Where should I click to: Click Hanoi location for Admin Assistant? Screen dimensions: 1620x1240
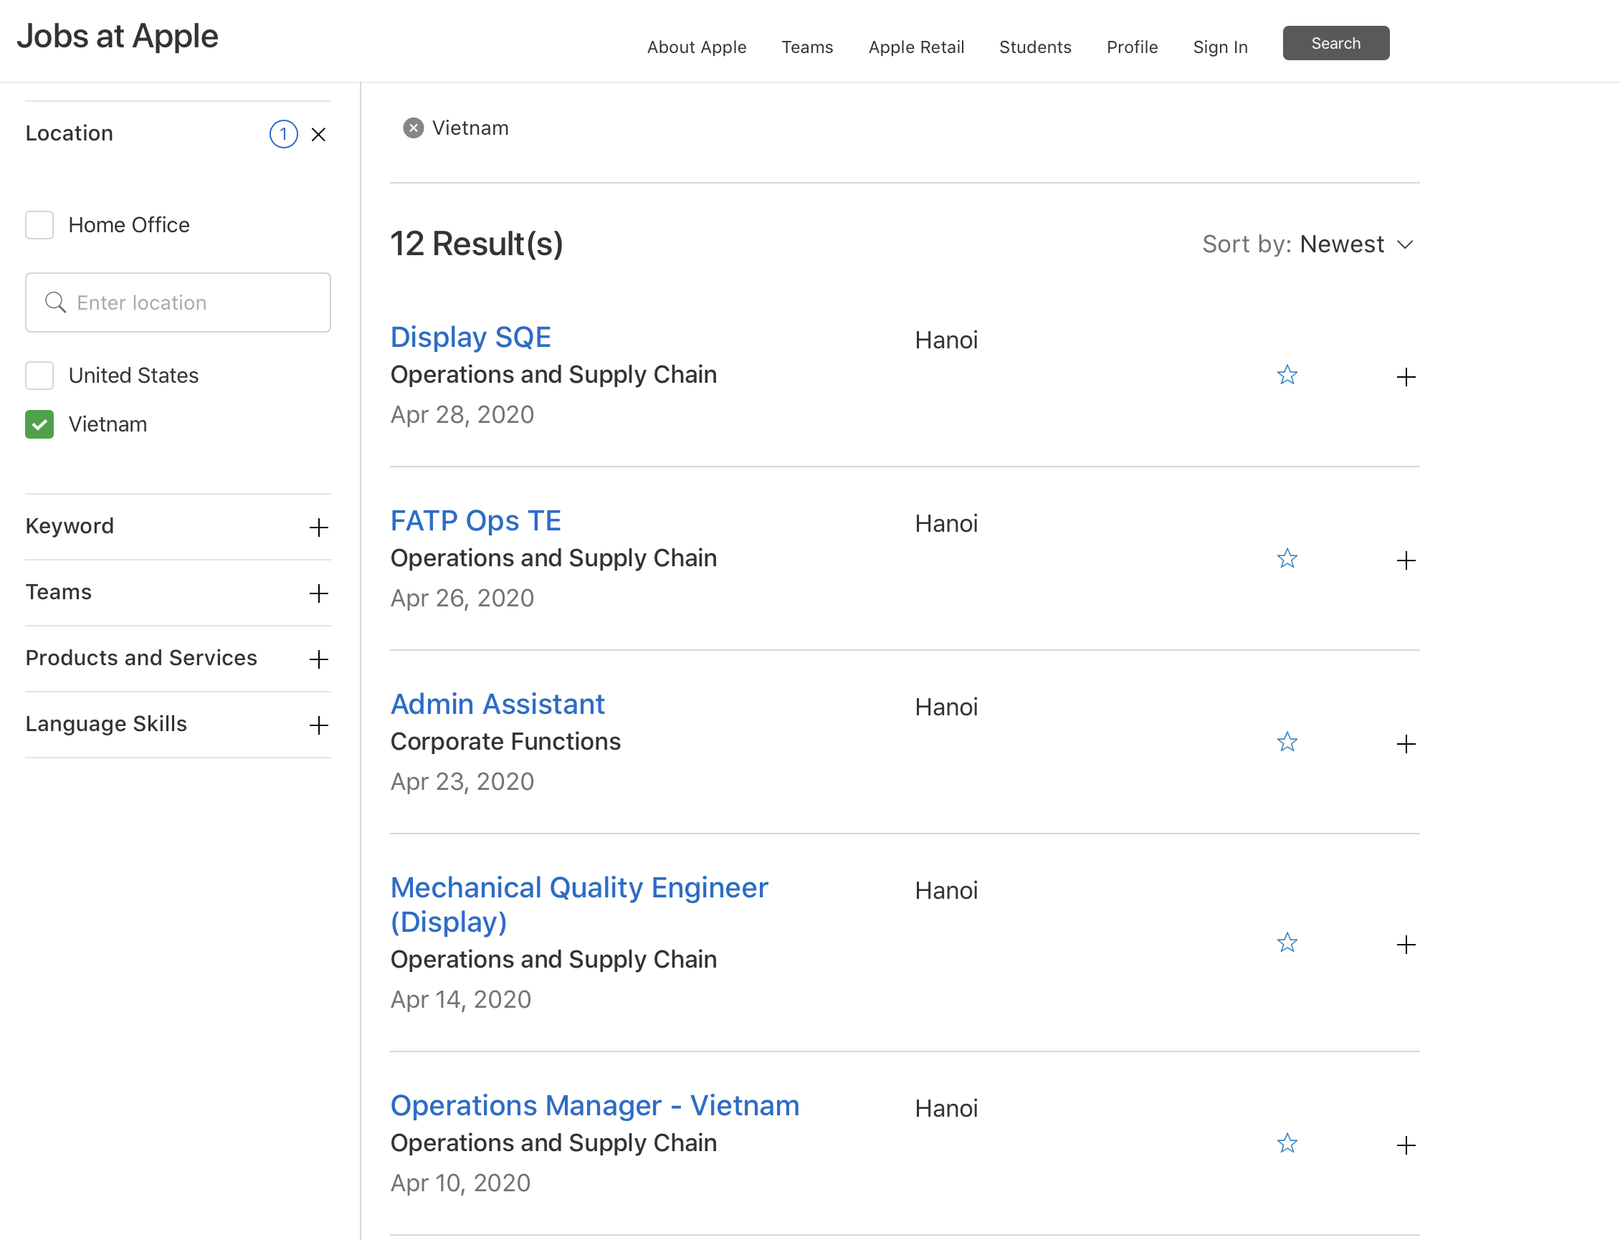[x=946, y=707]
